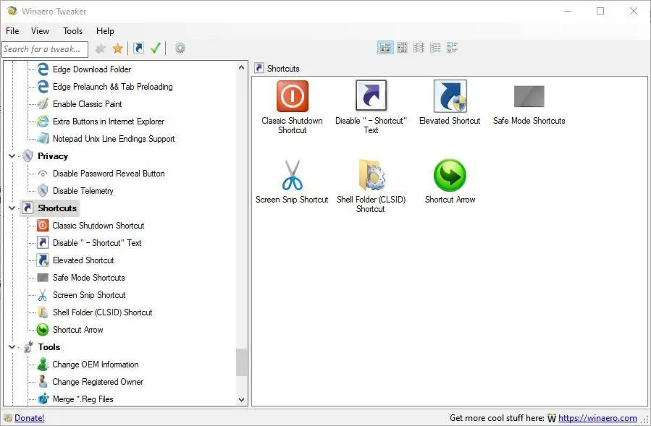Select Disable Telemetry in tree
Viewport: 651px width, 426px height.
(83, 191)
